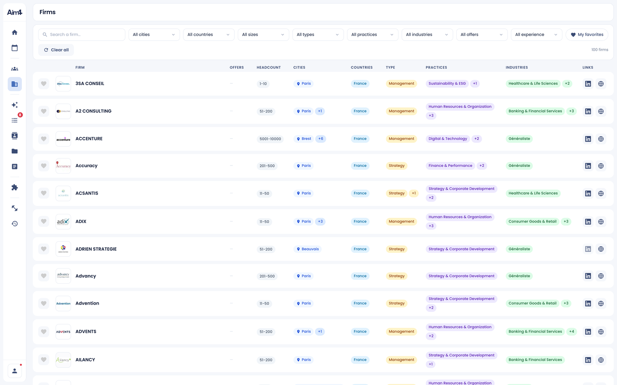Image resolution: width=617 pixels, height=385 pixels.
Task: Open the task list icon with badge
Action: 15,120
